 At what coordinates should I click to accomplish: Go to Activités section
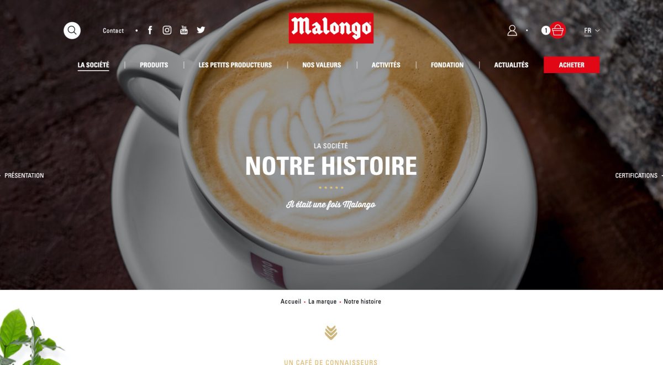(386, 65)
